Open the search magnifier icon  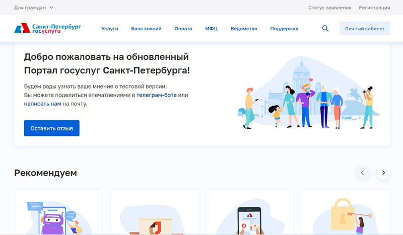(x=325, y=29)
